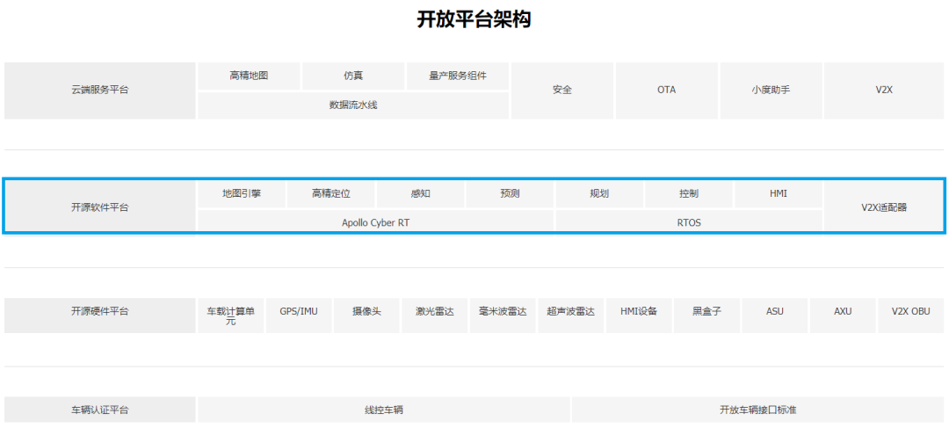Select the OTA block
Screen dimensions: 949x428
pyautogui.click(x=666, y=90)
